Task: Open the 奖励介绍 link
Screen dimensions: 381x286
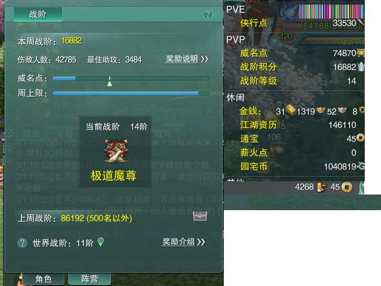Action: 179,241
